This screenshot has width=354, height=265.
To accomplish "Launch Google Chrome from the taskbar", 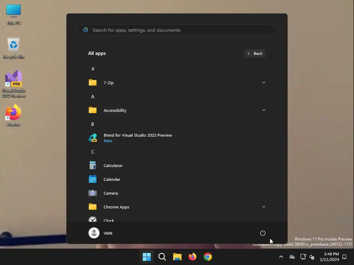I will pos(208,257).
